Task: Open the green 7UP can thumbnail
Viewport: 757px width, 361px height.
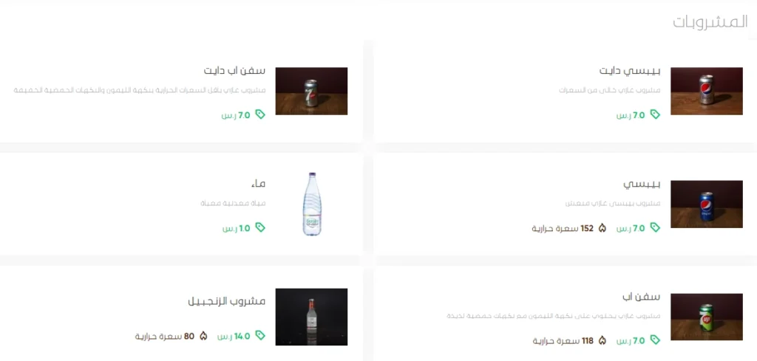Action: (707, 317)
